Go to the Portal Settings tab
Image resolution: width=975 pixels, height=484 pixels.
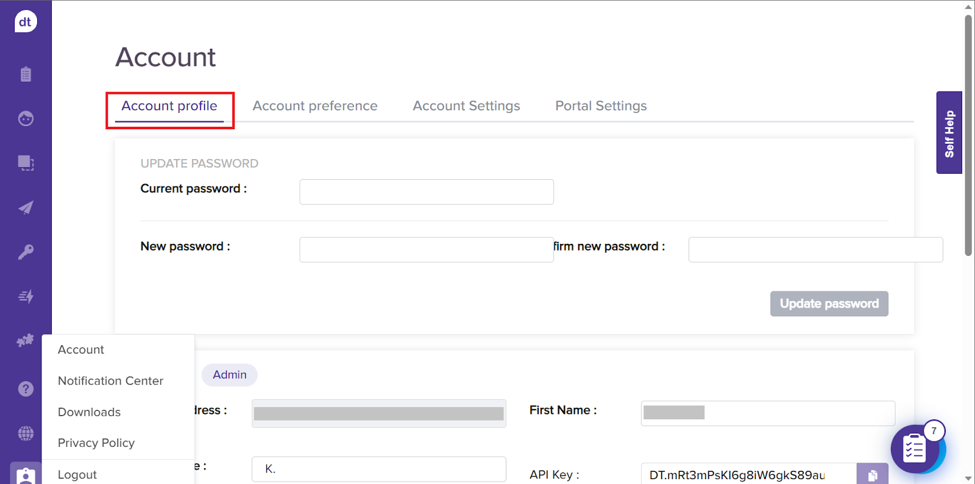coord(601,106)
